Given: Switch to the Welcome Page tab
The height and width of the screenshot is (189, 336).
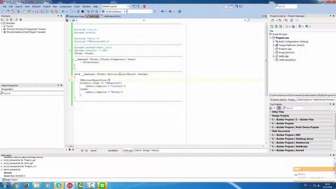Looking at the screenshot, I should [x=75, y=16].
